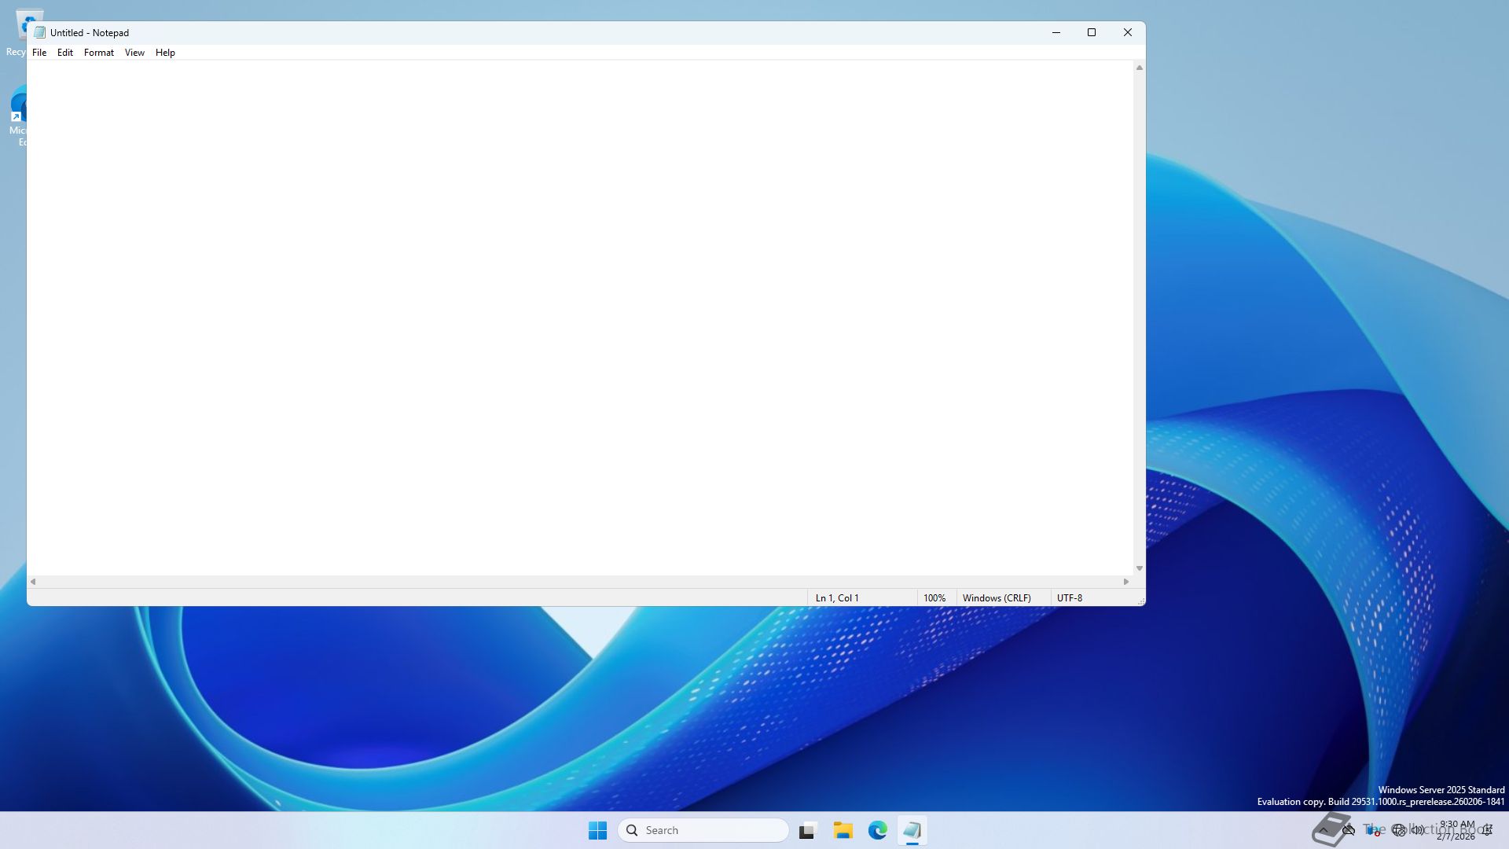The image size is (1509, 849).
Task: Click the vertical scrollbar down arrow
Action: (x=1140, y=568)
